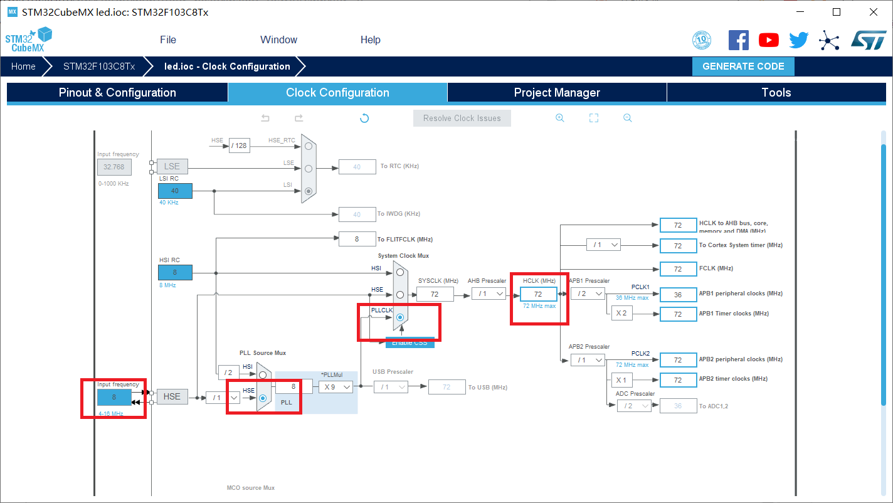893x503 pixels.
Task: Switch to Pinout & Configuration tab
Action: tap(117, 93)
